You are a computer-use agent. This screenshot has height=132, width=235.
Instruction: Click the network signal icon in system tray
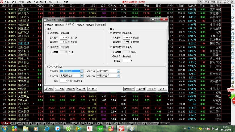tap(217, 129)
